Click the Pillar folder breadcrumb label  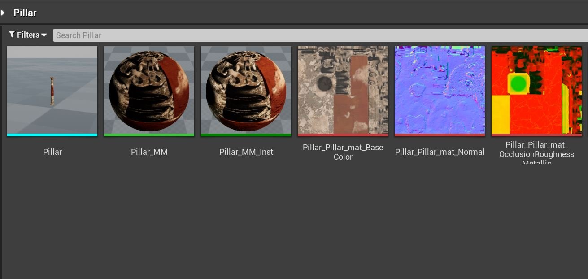(x=25, y=13)
